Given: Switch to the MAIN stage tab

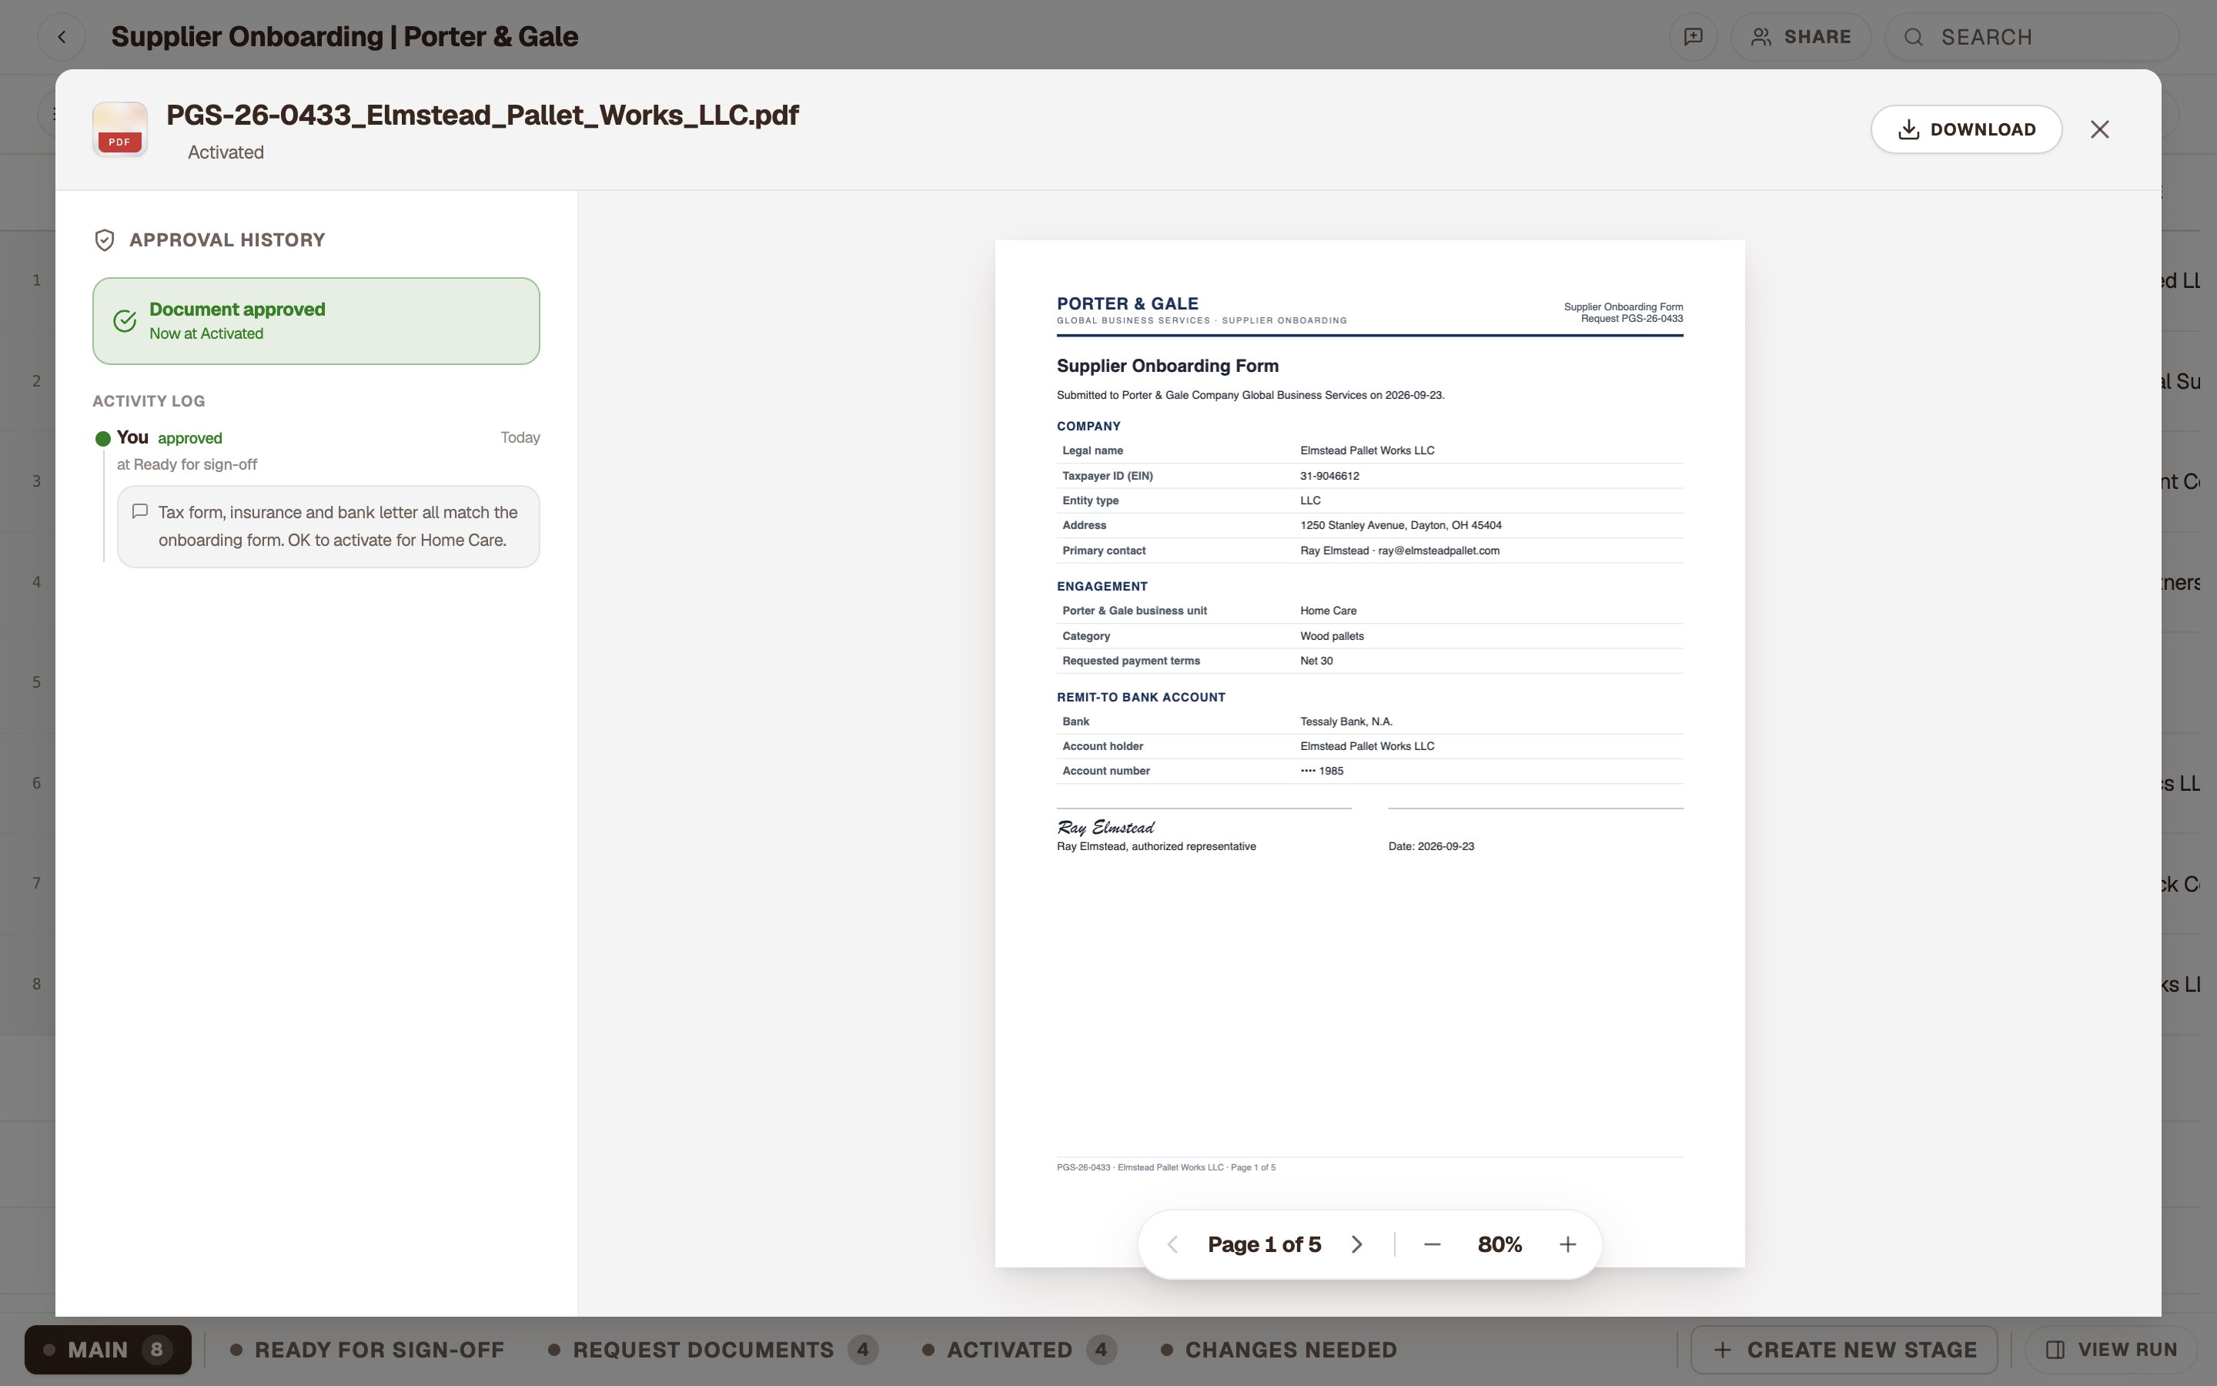Looking at the screenshot, I should (x=108, y=1349).
